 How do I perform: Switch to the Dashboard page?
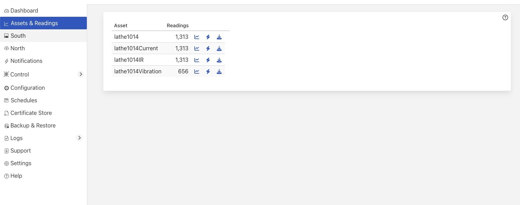tap(25, 10)
